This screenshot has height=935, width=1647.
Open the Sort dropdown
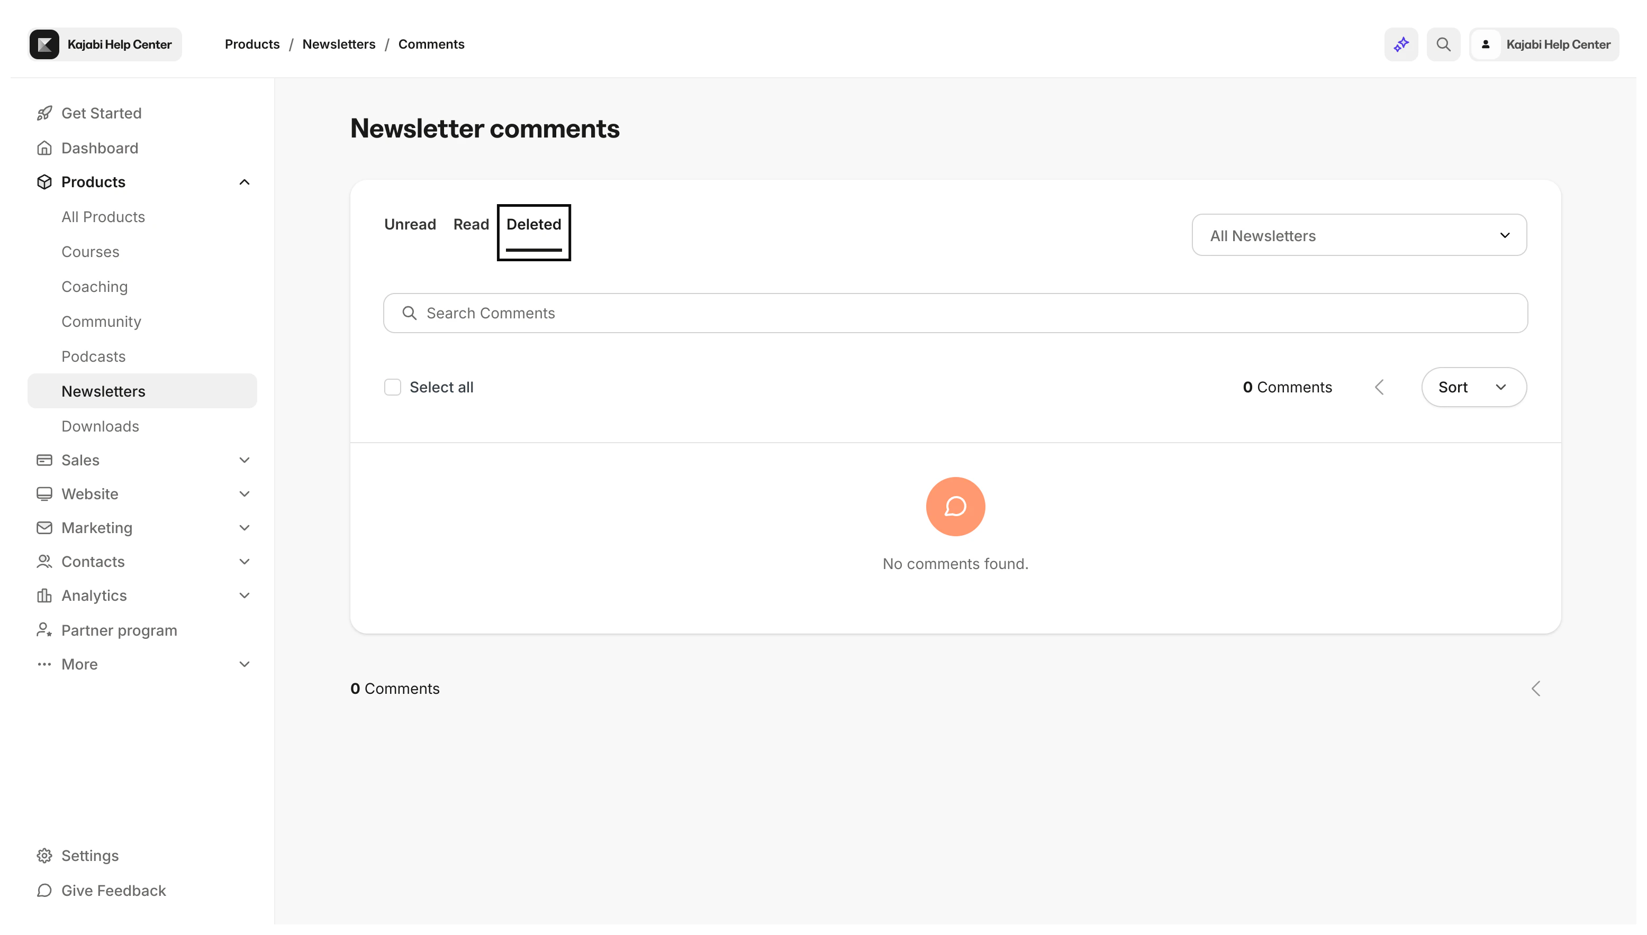click(x=1473, y=387)
